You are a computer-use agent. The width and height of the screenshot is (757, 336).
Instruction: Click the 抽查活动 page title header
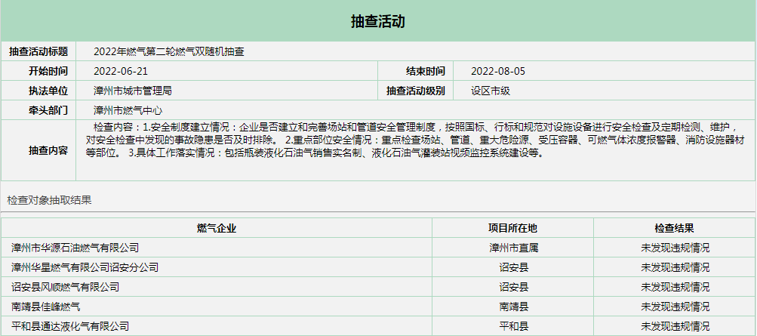378,21
